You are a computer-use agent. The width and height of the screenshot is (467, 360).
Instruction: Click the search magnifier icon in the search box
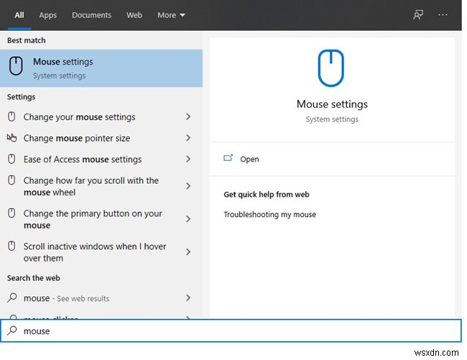point(12,331)
